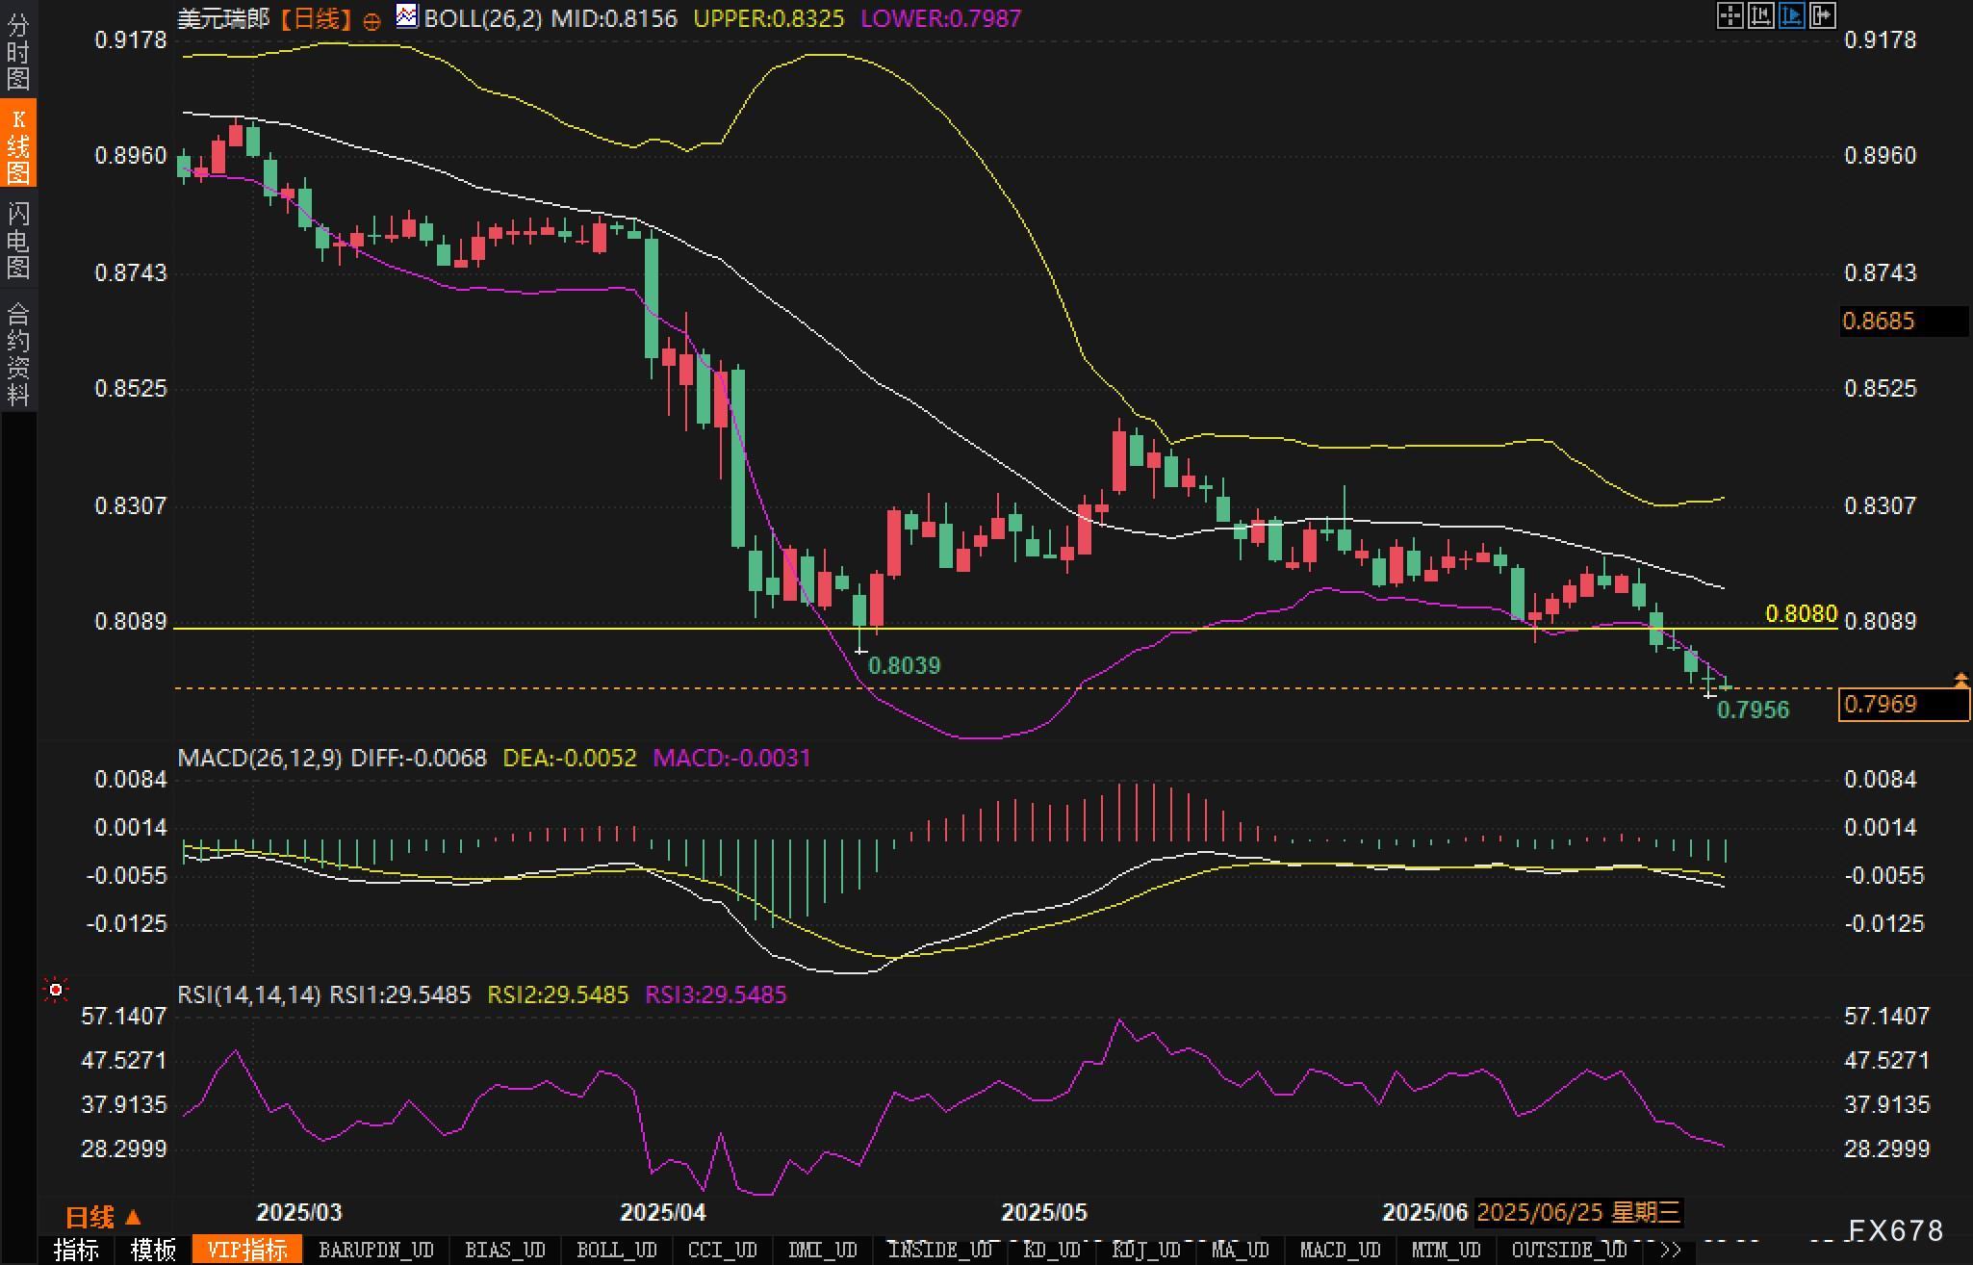Click the crosshair layout icon at top right

pos(1730,15)
